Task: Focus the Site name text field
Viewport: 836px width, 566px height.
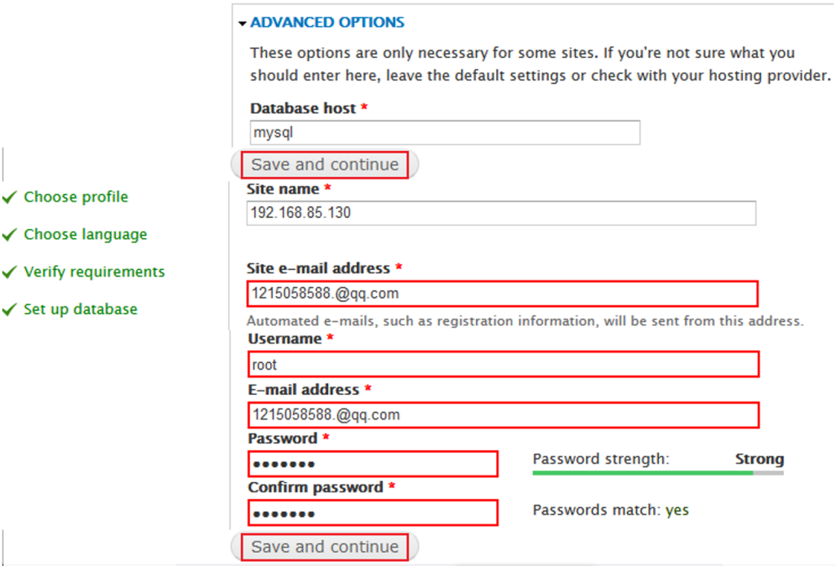Action: click(x=501, y=213)
